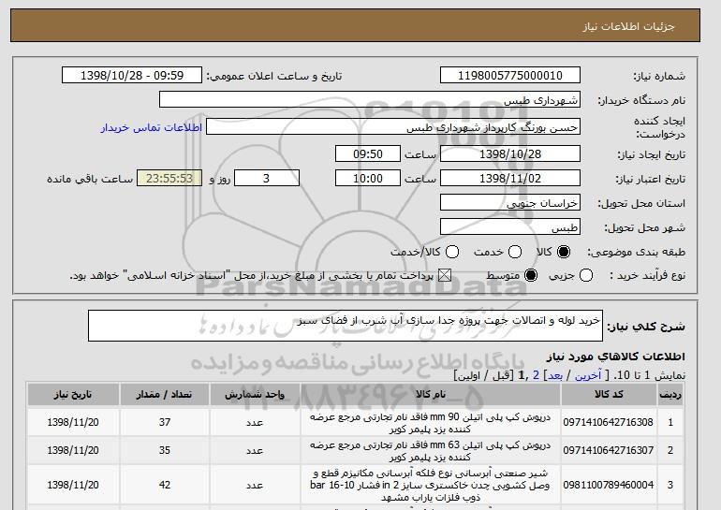Viewport: 721px width, 510px height.
Task: Click quantity 42 in row 3
Action: point(165,485)
